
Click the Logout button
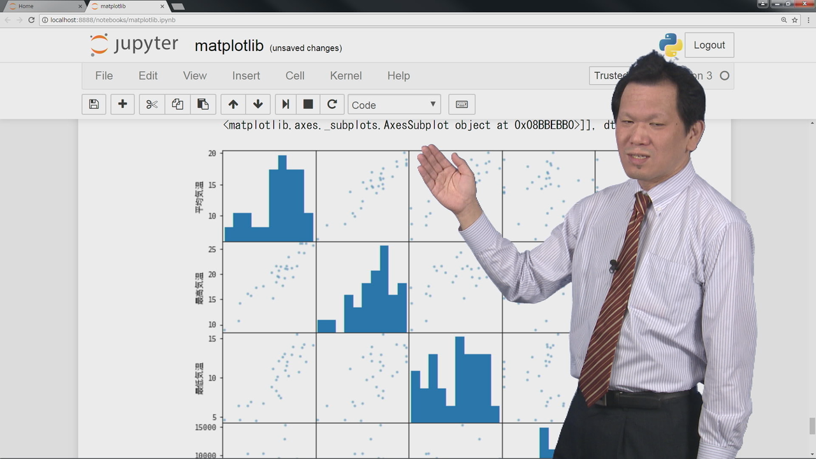tap(709, 45)
